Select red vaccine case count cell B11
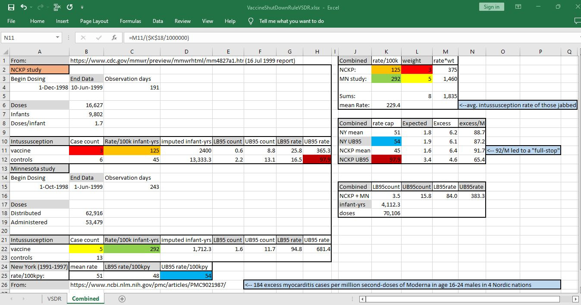The image size is (581, 305). tap(87, 151)
